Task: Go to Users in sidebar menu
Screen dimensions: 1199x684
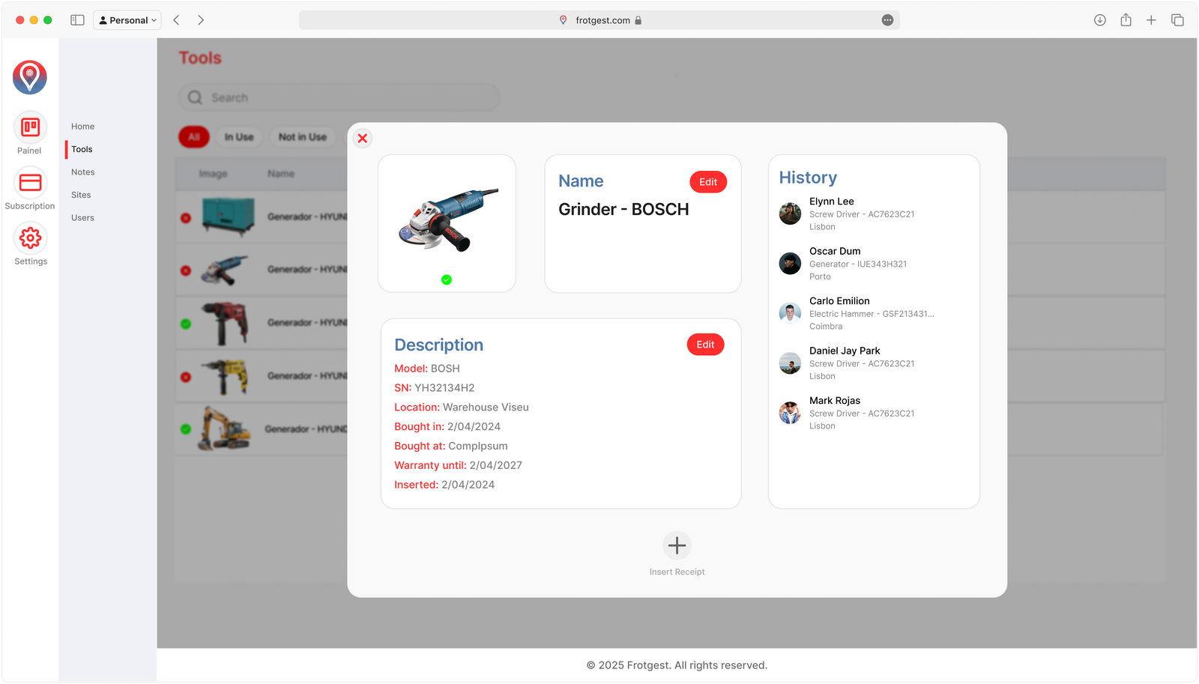Action: pos(82,218)
